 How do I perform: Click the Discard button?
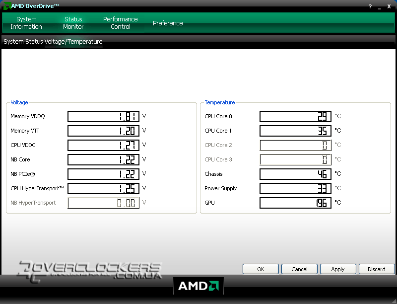pos(377,269)
